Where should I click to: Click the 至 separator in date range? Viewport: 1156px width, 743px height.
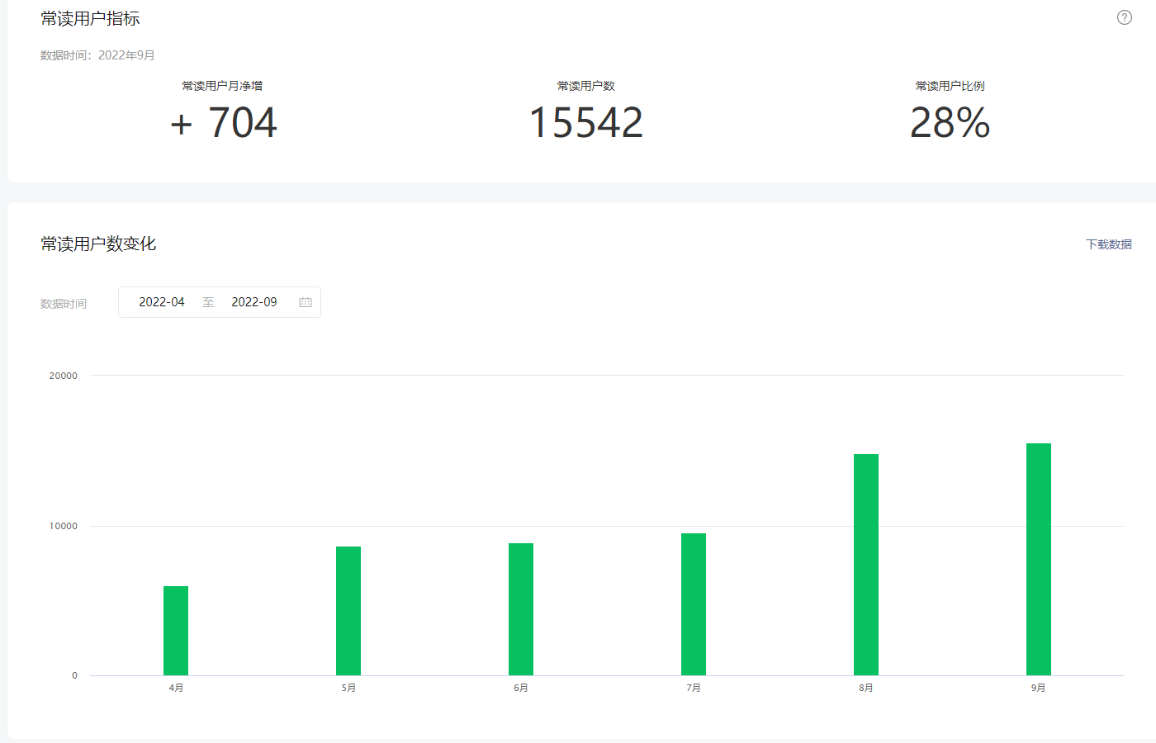[208, 302]
